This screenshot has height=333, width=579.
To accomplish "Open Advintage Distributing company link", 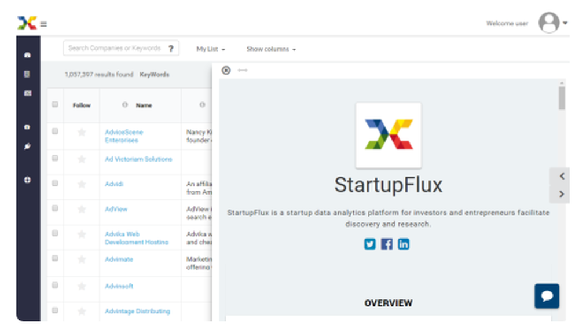I will coord(137,311).
